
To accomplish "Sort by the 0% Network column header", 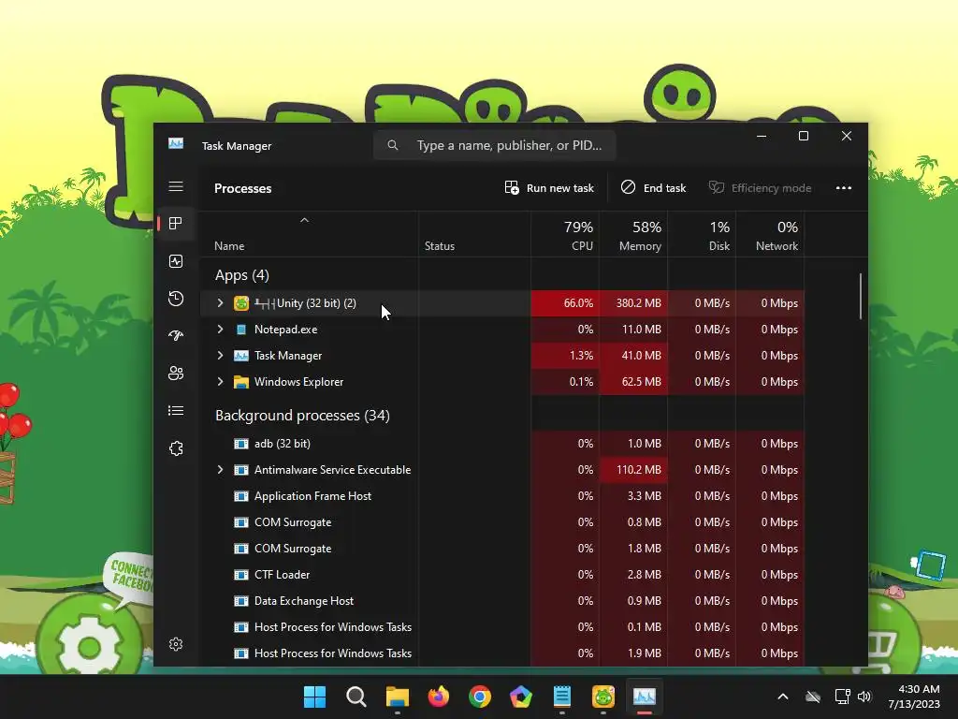I will click(x=771, y=235).
